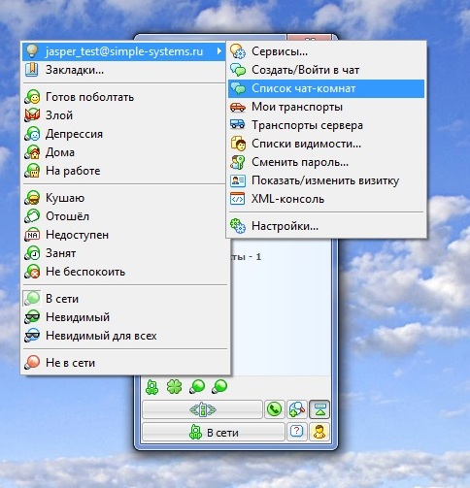470x488 pixels.
Task: Click the question mark help button
Action: click(x=297, y=432)
